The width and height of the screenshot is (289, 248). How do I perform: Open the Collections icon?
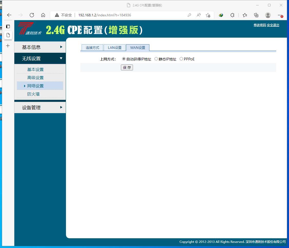[x=256, y=15]
